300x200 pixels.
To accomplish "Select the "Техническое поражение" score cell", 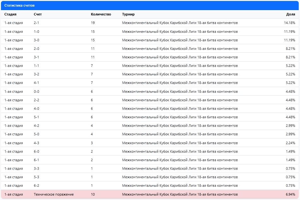I will (x=54, y=194).
